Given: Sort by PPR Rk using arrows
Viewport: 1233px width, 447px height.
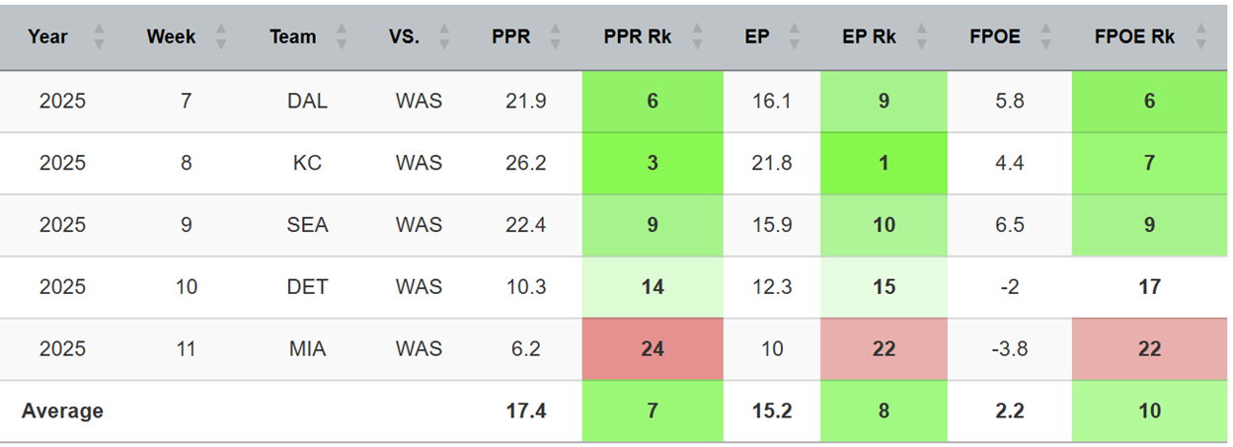Looking at the screenshot, I should point(696,37).
